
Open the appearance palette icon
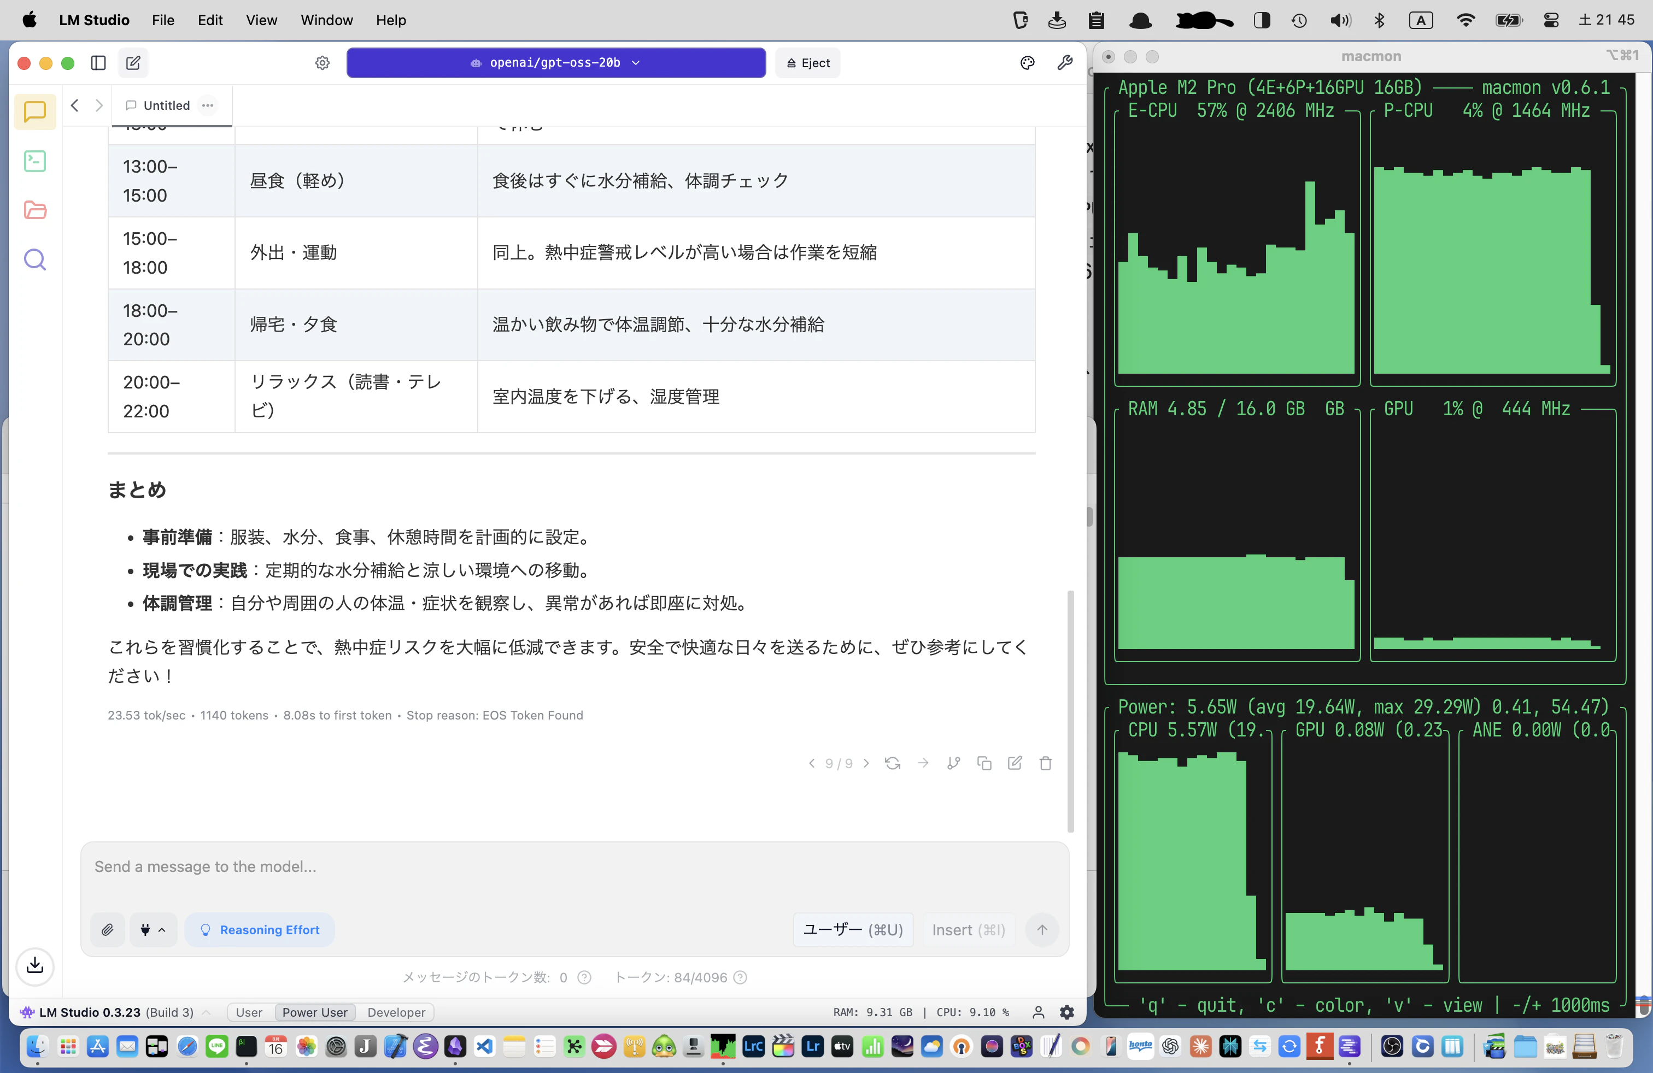[x=1027, y=63]
